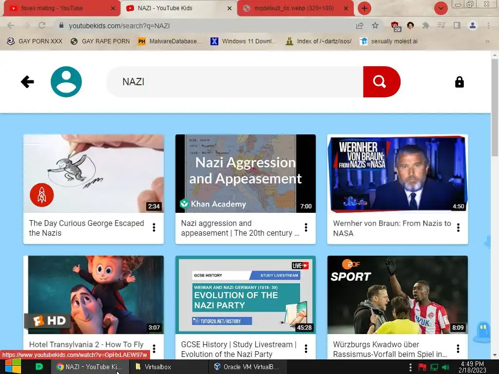Play the Khan Academy Nazi Aggression thumbnail
This screenshot has width=499, height=374.
[x=246, y=174]
